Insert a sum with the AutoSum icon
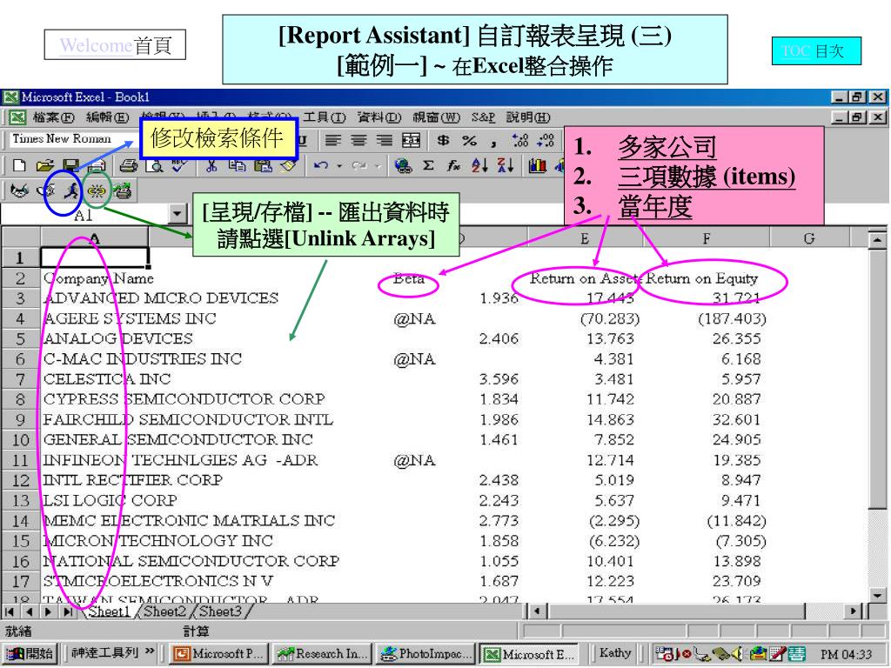The width and height of the screenshot is (891, 668). (x=428, y=165)
